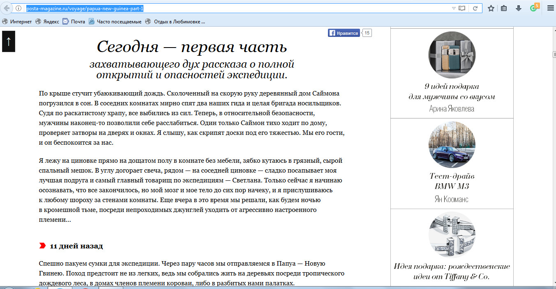This screenshot has width=556, height=289.
Task: Click the Часто посещаемые folder icon
Action: [92, 22]
